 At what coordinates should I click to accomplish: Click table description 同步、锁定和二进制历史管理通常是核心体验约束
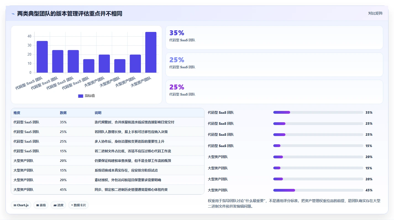click(x=131, y=190)
